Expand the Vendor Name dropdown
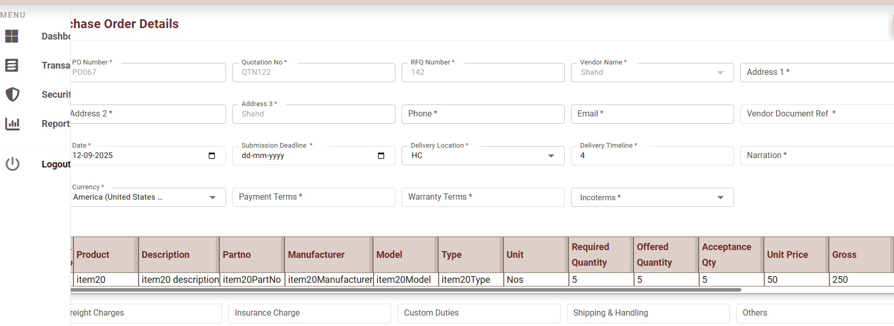Screen dimensions: 894x326 point(720,73)
